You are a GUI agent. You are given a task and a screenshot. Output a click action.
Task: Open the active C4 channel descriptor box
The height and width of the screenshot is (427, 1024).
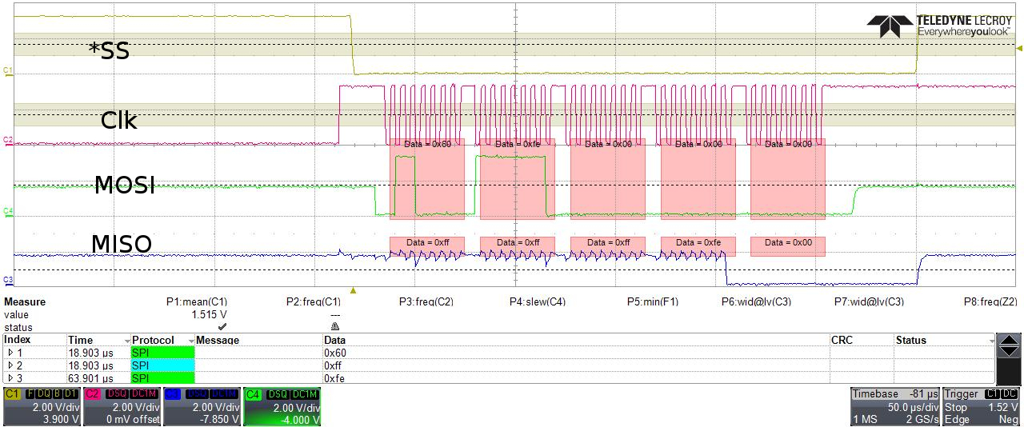tap(282, 407)
